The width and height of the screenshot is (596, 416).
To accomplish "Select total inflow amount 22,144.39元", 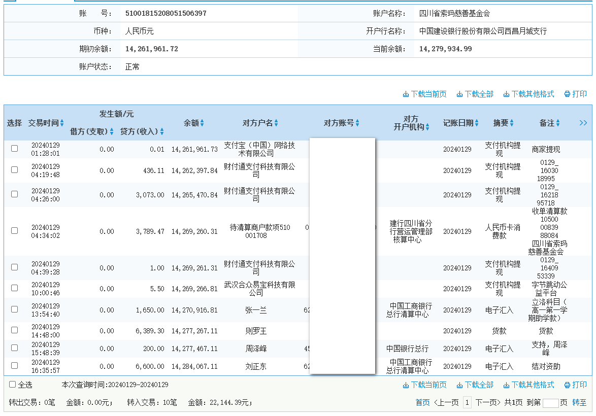I will tap(229, 402).
